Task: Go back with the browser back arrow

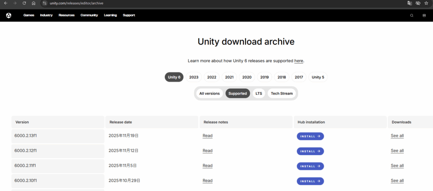Action: (x=5, y=3)
